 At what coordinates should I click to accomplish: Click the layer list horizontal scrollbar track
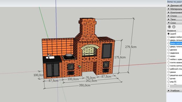176,86
